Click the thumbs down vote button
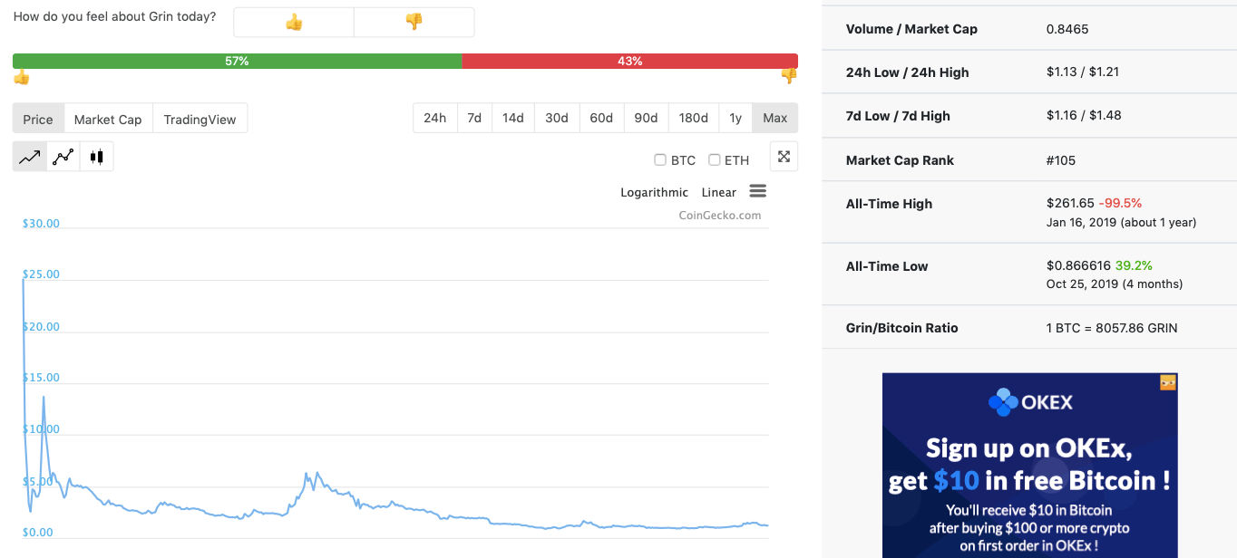The image size is (1237, 558). click(x=414, y=23)
